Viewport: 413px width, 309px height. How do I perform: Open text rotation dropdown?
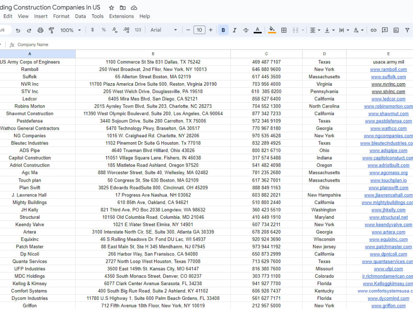coord(358,30)
